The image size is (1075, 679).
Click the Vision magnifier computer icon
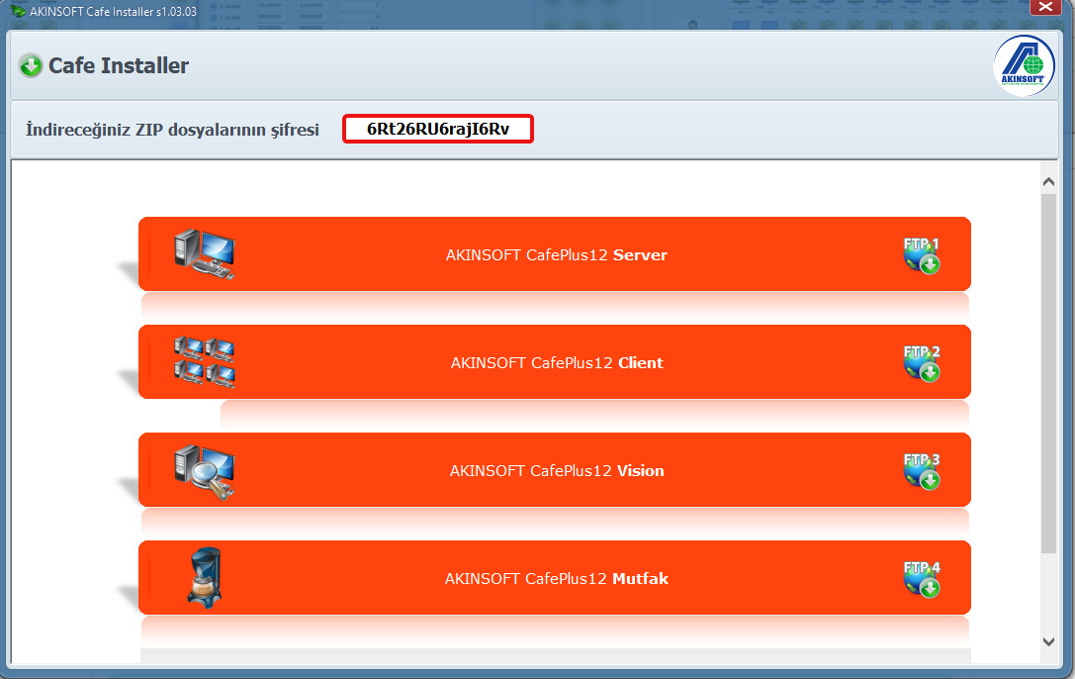tap(205, 472)
